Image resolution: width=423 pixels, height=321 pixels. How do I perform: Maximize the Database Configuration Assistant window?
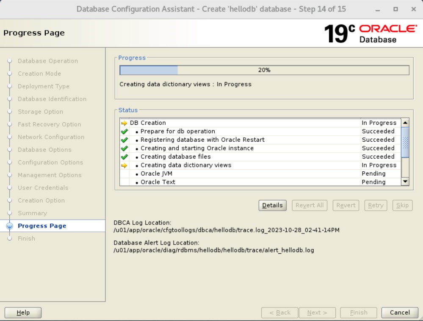(395, 9)
